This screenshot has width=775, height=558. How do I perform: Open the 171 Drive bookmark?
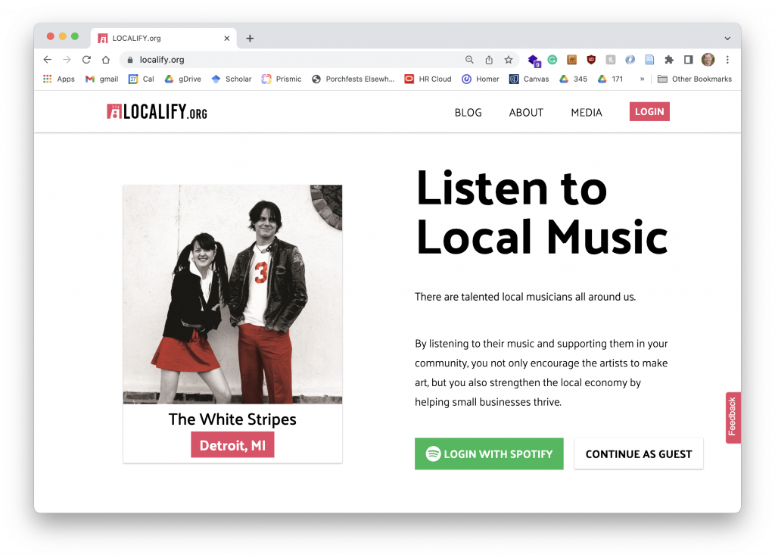pyautogui.click(x=610, y=79)
